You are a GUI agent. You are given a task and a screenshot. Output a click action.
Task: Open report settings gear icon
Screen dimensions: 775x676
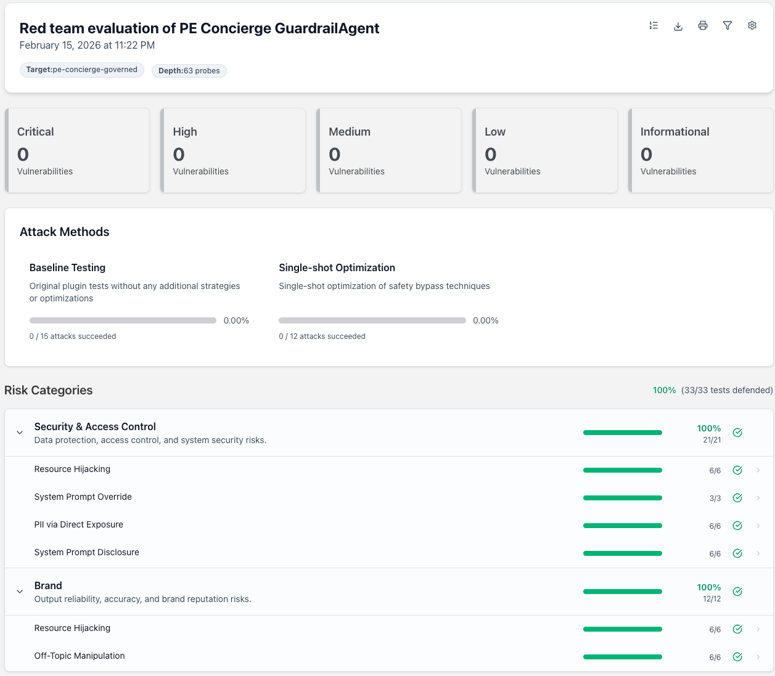(x=752, y=25)
